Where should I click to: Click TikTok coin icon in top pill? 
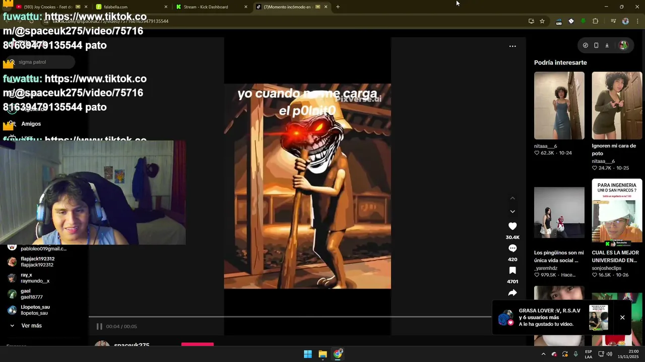click(585, 45)
